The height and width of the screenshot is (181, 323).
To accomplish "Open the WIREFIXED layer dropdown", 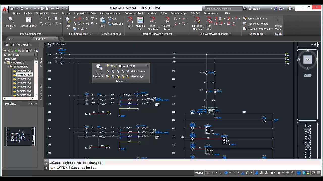I will (148, 66).
